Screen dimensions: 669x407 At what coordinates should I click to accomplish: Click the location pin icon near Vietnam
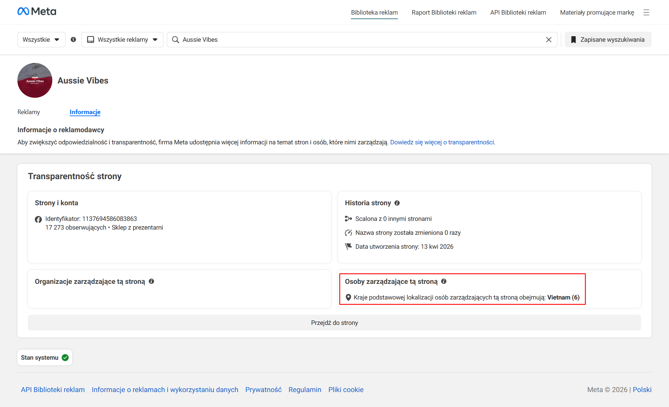[x=348, y=297]
